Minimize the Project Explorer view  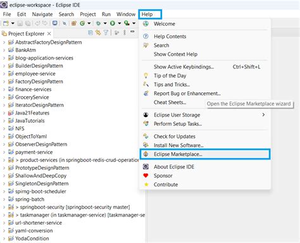132,32
